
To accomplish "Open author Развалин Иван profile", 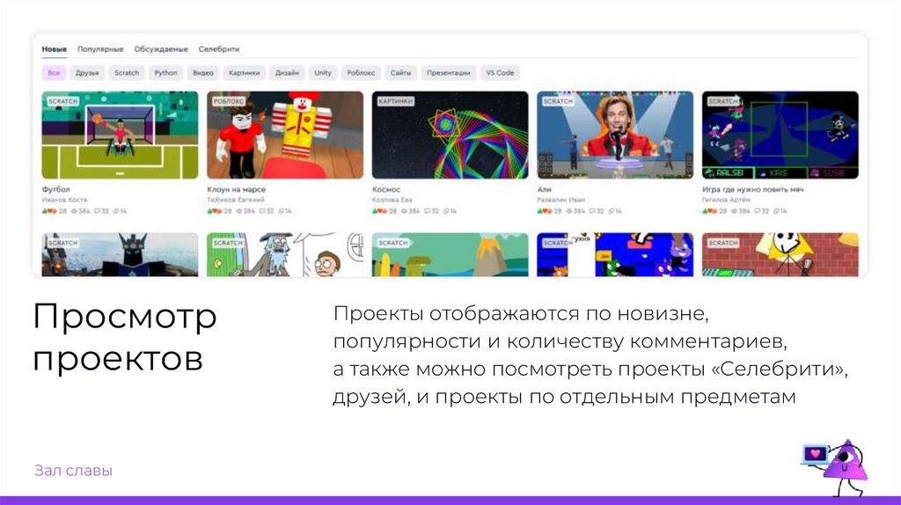I will (x=560, y=200).
